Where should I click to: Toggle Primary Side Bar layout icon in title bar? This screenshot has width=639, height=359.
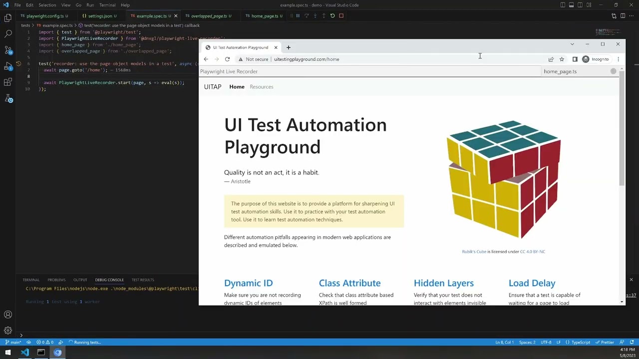click(x=563, y=5)
